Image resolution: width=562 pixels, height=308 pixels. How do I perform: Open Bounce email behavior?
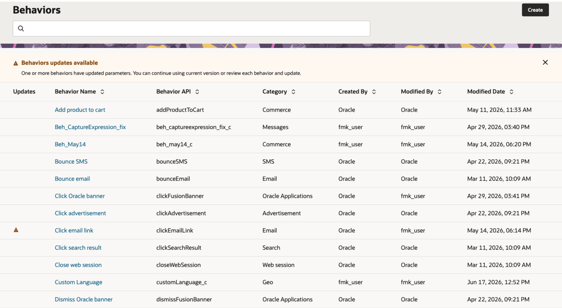(72, 179)
